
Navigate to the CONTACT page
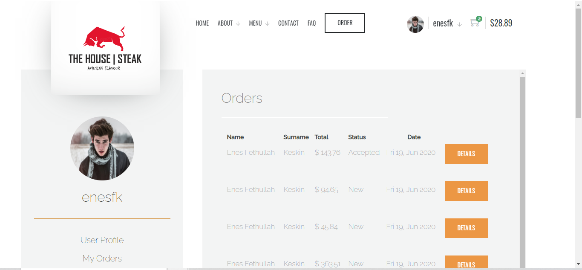288,23
